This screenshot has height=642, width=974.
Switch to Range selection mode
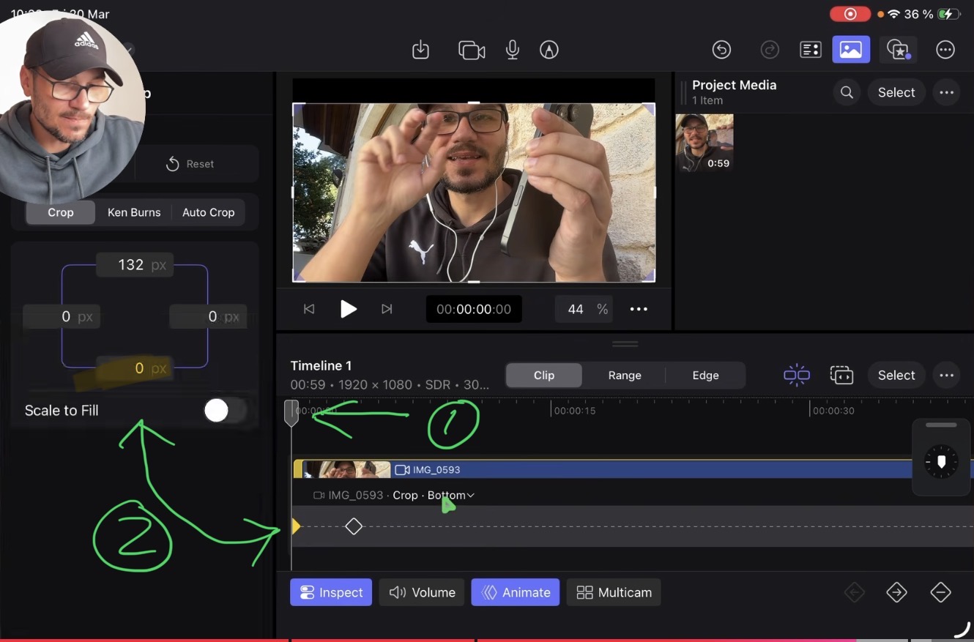(624, 375)
